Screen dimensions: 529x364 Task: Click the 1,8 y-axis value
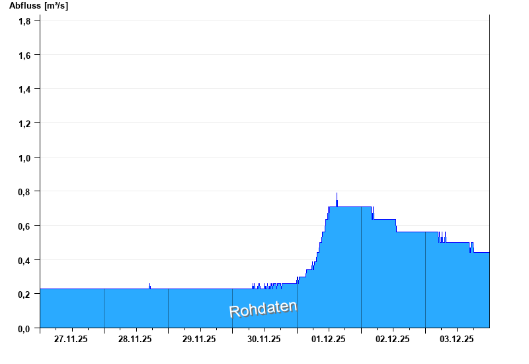pos(24,21)
